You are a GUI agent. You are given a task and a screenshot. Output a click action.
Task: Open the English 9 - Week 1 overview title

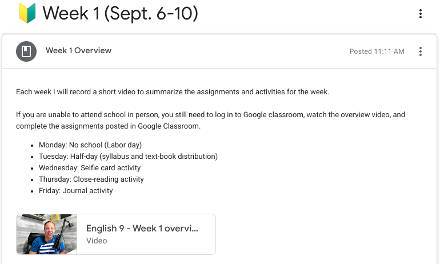click(142, 229)
